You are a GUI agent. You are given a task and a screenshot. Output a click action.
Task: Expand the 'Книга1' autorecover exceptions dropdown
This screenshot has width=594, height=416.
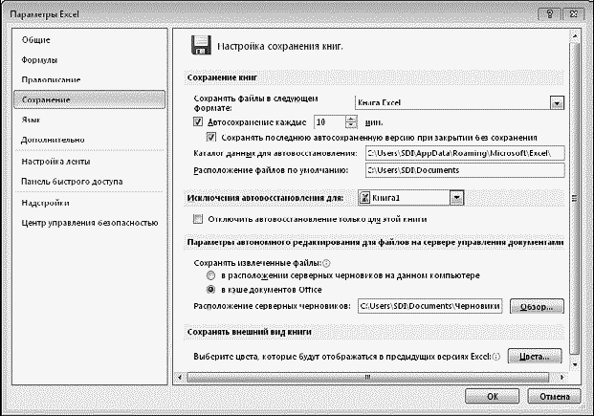(x=456, y=198)
